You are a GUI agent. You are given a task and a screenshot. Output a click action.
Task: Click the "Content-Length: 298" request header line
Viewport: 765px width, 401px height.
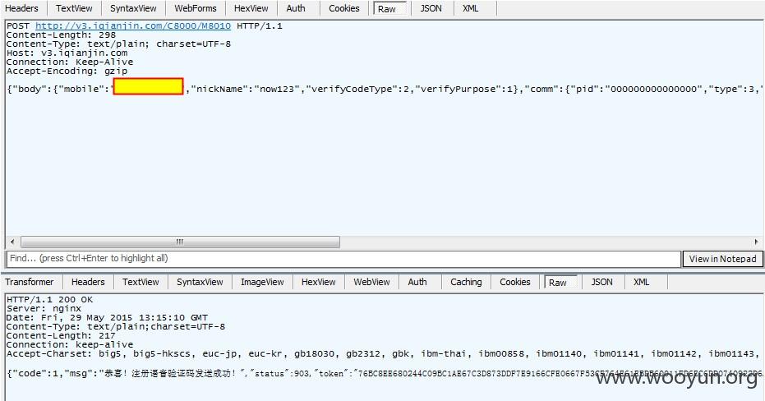pos(61,35)
